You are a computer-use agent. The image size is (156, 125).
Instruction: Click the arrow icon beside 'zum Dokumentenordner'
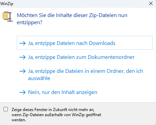tap(23, 57)
